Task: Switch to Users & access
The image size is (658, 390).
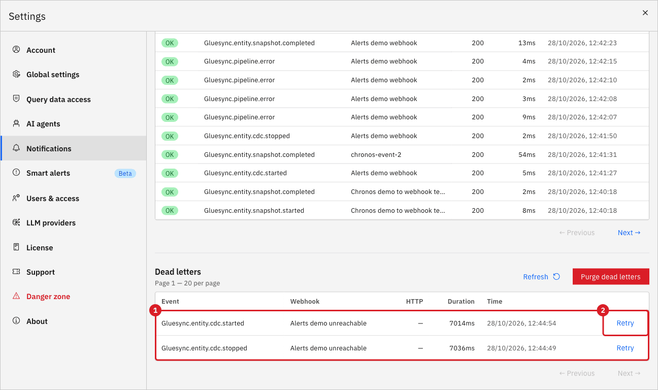Action: (74, 198)
